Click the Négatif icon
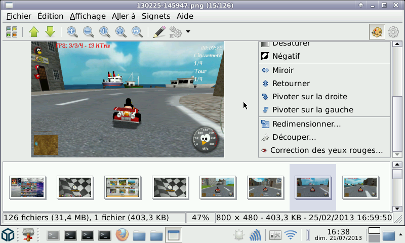This screenshot has height=243, width=405. 265,56
